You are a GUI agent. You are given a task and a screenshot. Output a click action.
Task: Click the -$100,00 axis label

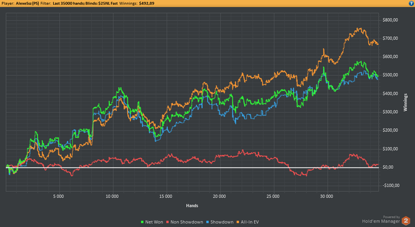coord(391,186)
